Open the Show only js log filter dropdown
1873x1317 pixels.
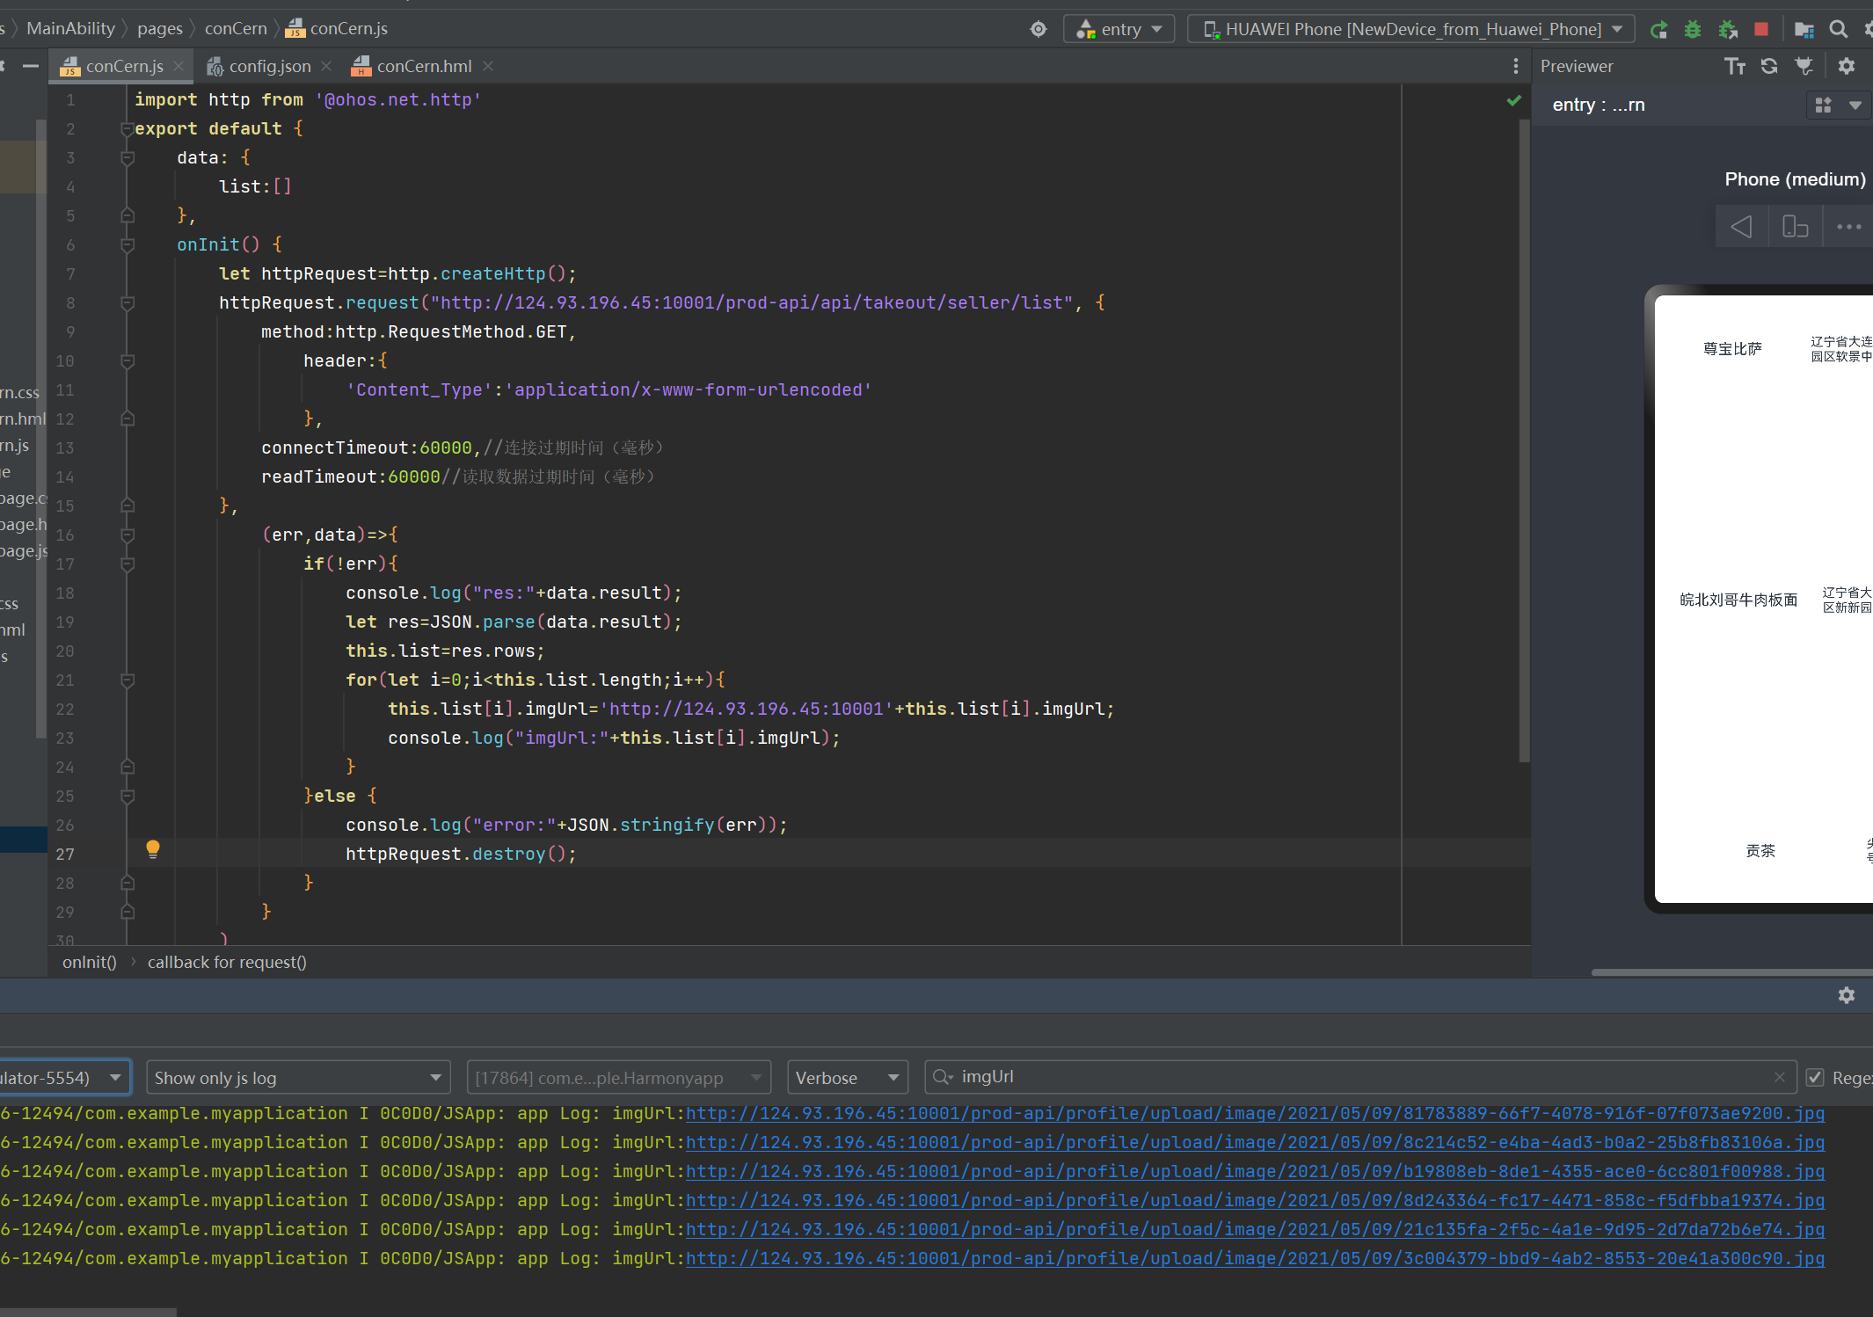(298, 1077)
